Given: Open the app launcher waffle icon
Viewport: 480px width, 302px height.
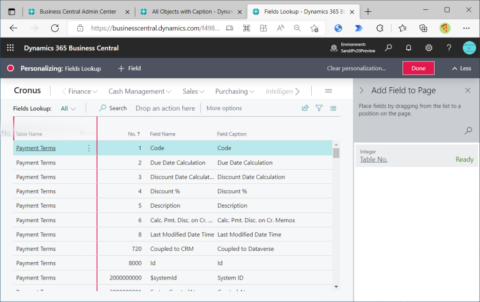Looking at the screenshot, I should coord(10,48).
